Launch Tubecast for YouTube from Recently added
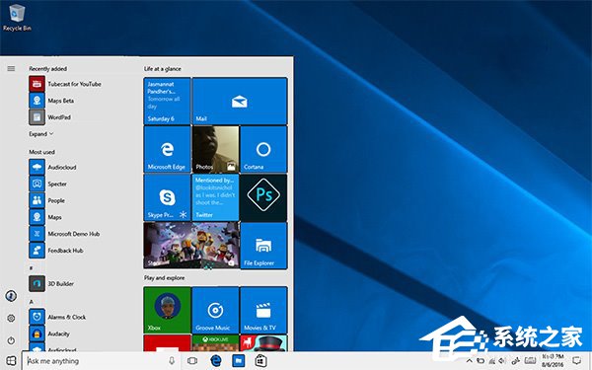Screen dimensions: 592x370 (x=65, y=84)
